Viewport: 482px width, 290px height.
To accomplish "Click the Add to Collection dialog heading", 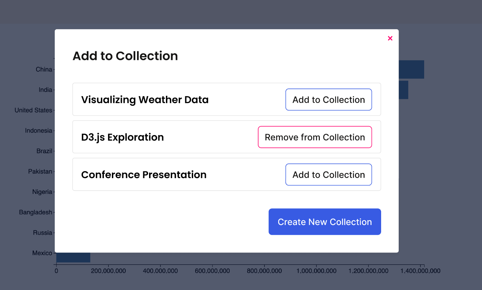I will pos(125,56).
